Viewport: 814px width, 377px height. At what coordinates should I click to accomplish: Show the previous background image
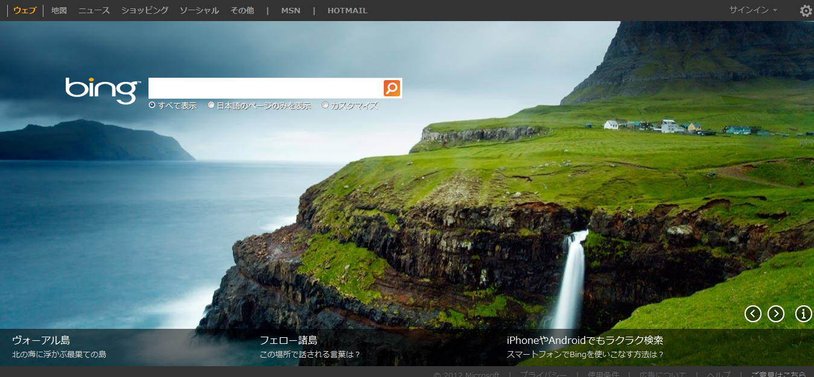[x=752, y=314]
